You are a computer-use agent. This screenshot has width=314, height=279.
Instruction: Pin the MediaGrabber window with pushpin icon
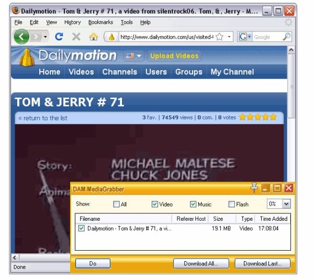pos(254,188)
